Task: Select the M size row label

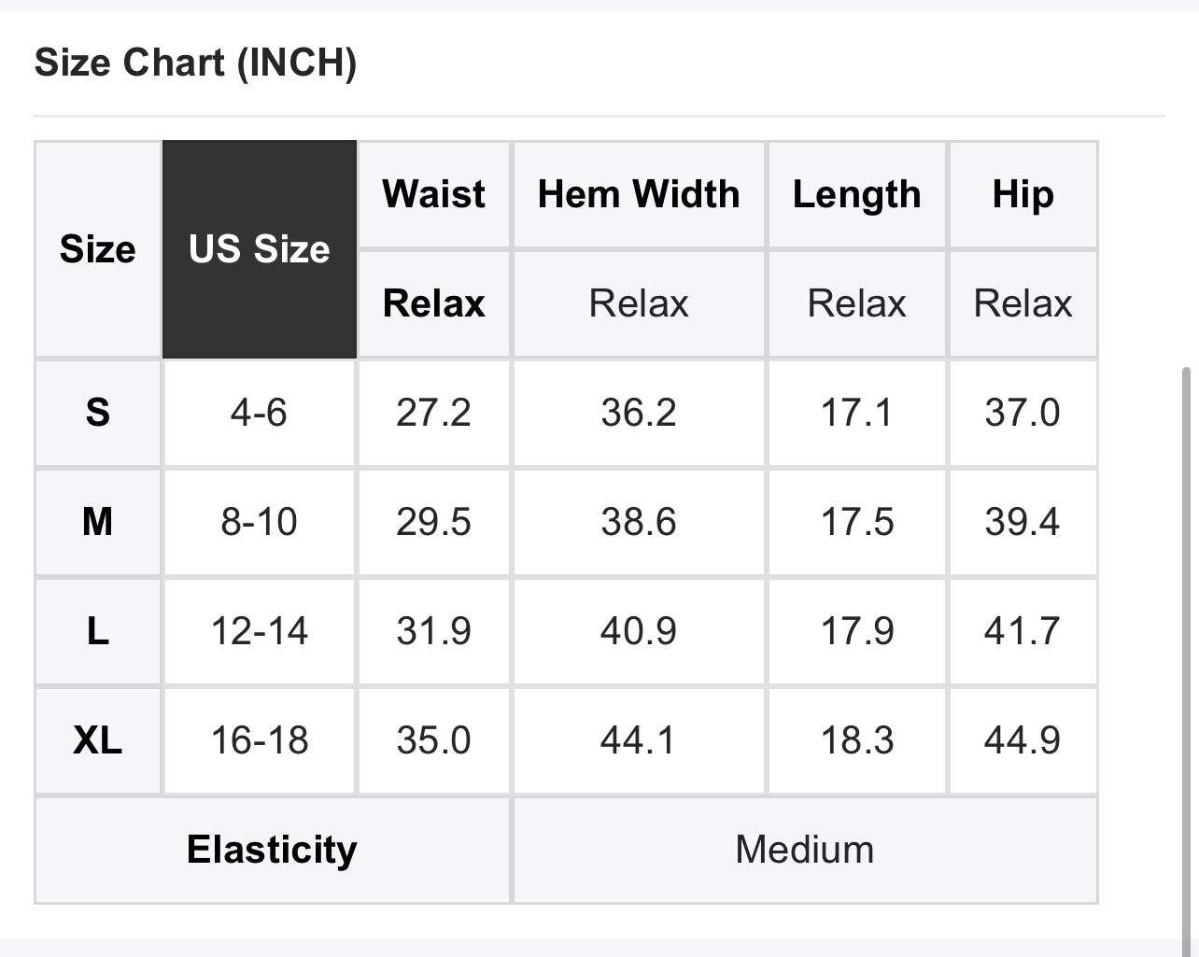Action: click(98, 522)
